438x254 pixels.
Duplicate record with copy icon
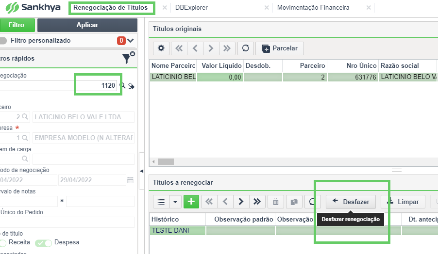coord(294,202)
